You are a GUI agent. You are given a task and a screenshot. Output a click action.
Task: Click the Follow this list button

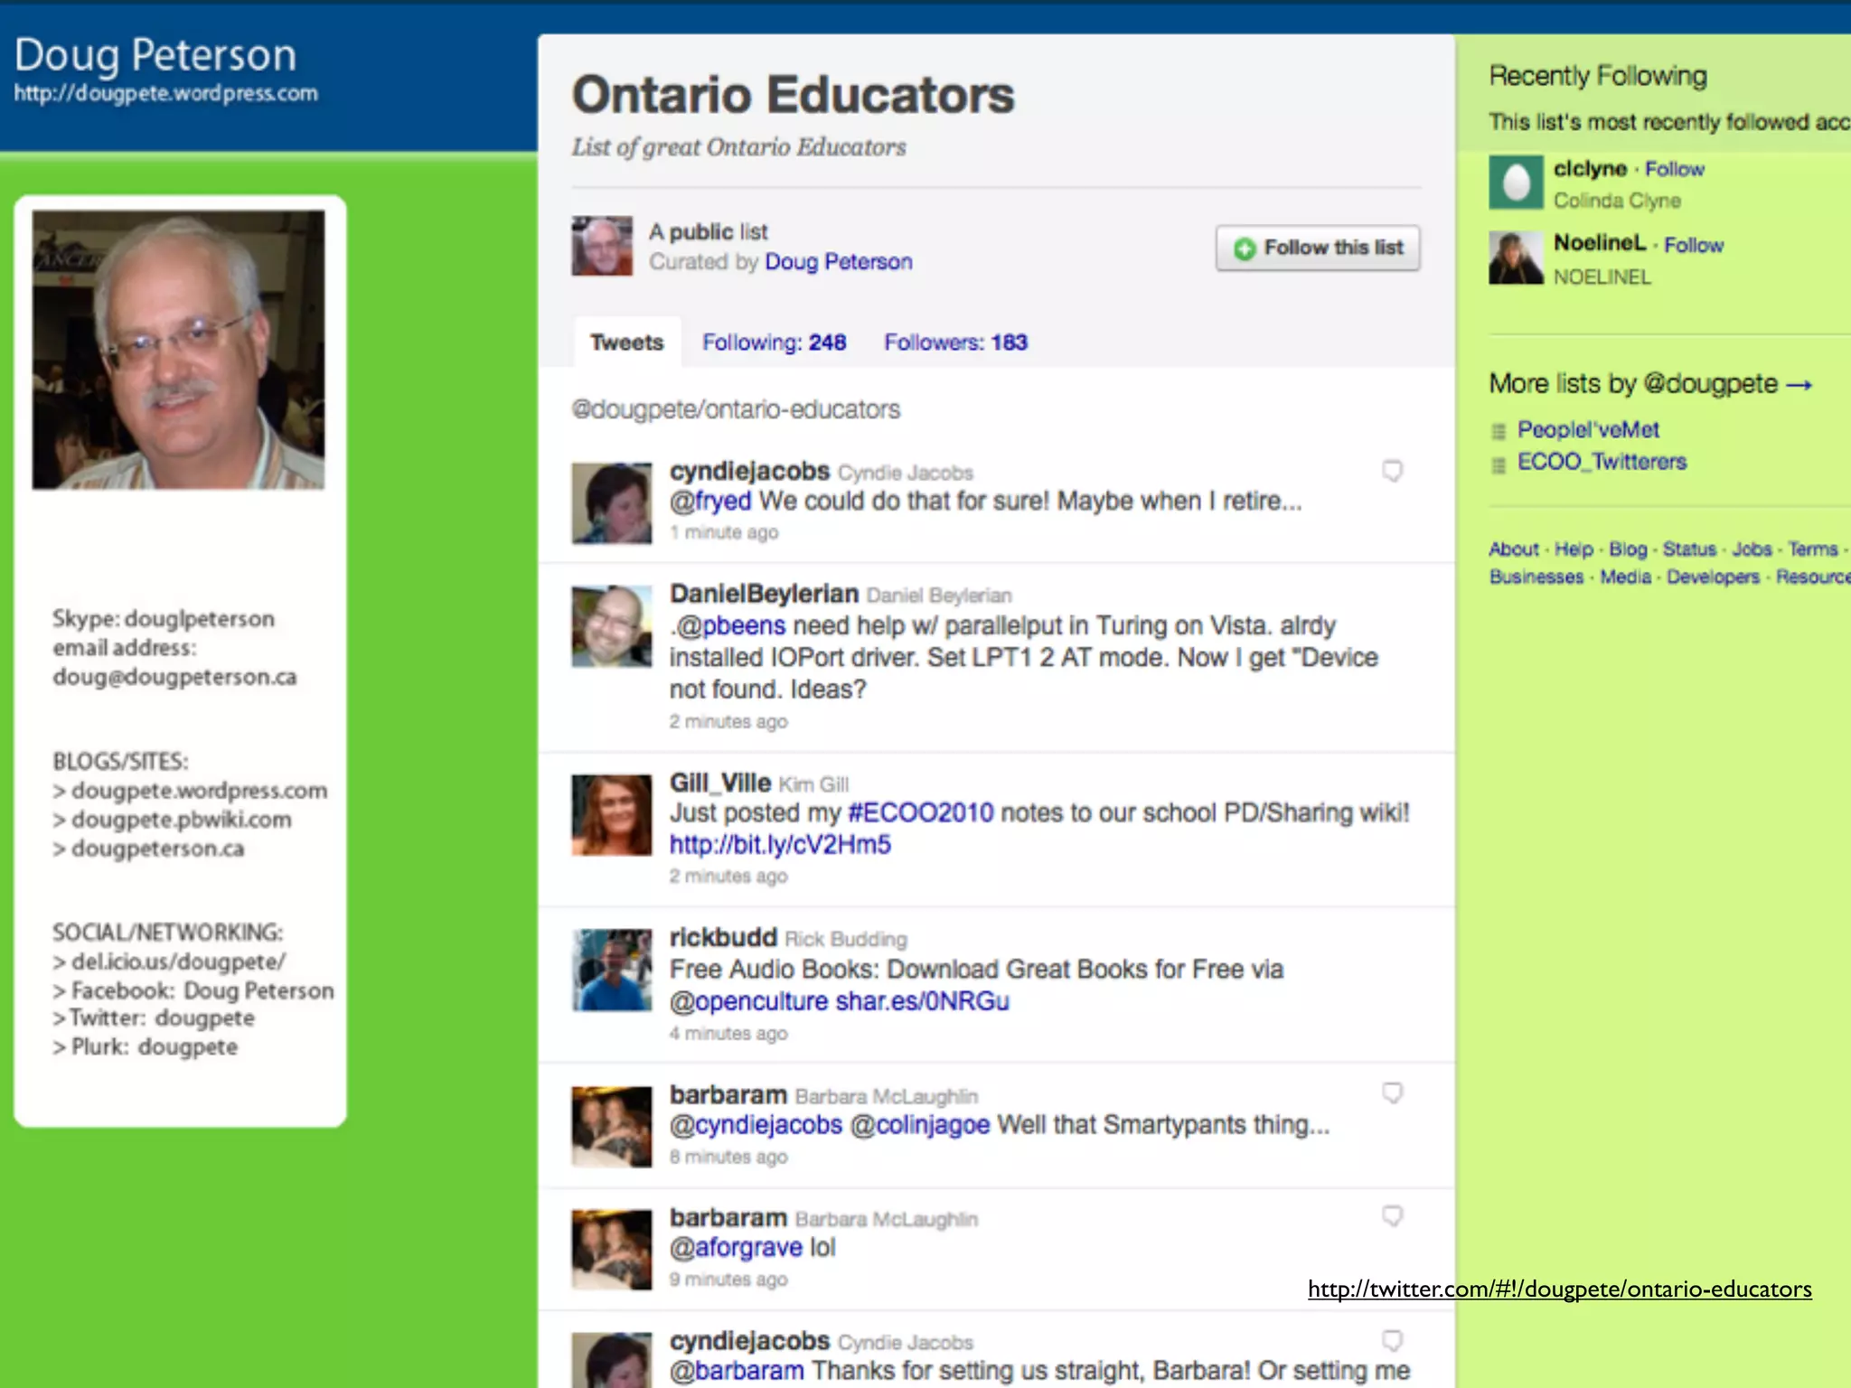1318,248
